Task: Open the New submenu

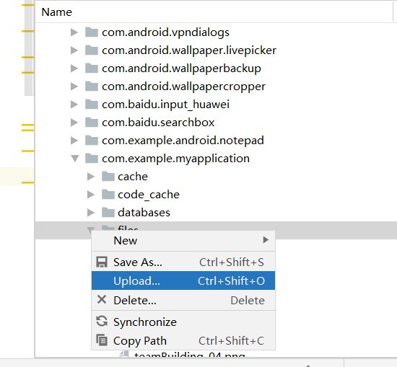Action: click(183, 240)
